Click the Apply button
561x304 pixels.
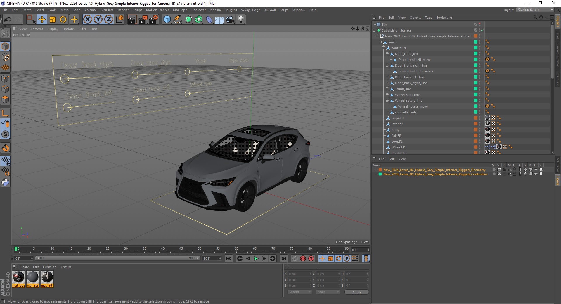point(356,292)
